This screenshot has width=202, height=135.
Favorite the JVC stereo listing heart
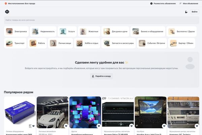(x=197, y=126)
